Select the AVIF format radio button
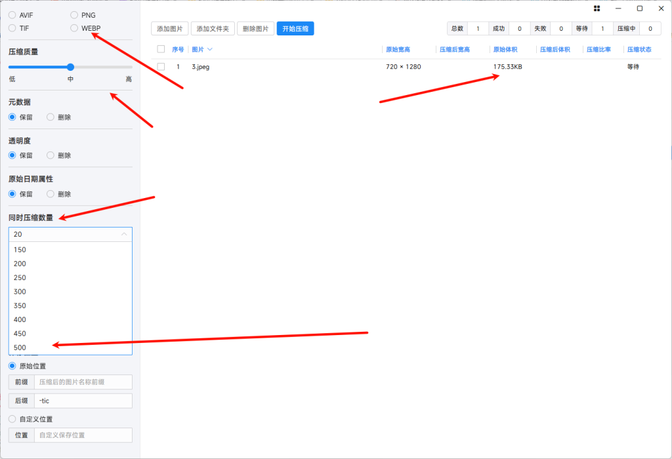 [12, 15]
